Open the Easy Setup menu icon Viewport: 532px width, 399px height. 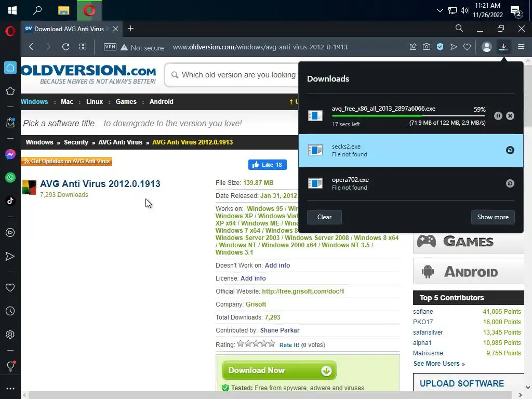click(521, 47)
